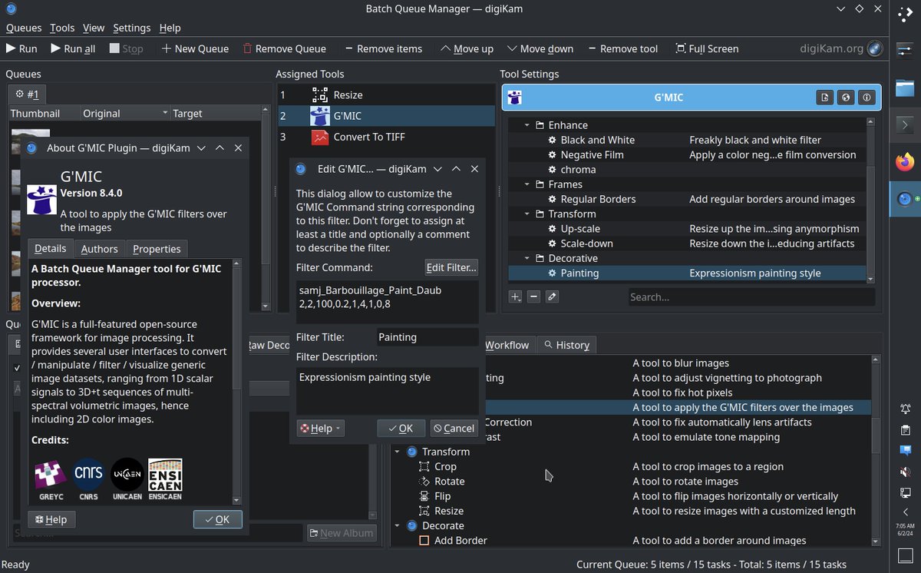Switch to the Authors tab
The image size is (921, 573).
pos(100,249)
